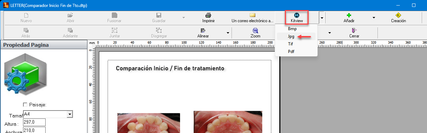Ungroup objects with Disgregar
Image resolution: width=427 pixels, height=133 pixels.
159,33
